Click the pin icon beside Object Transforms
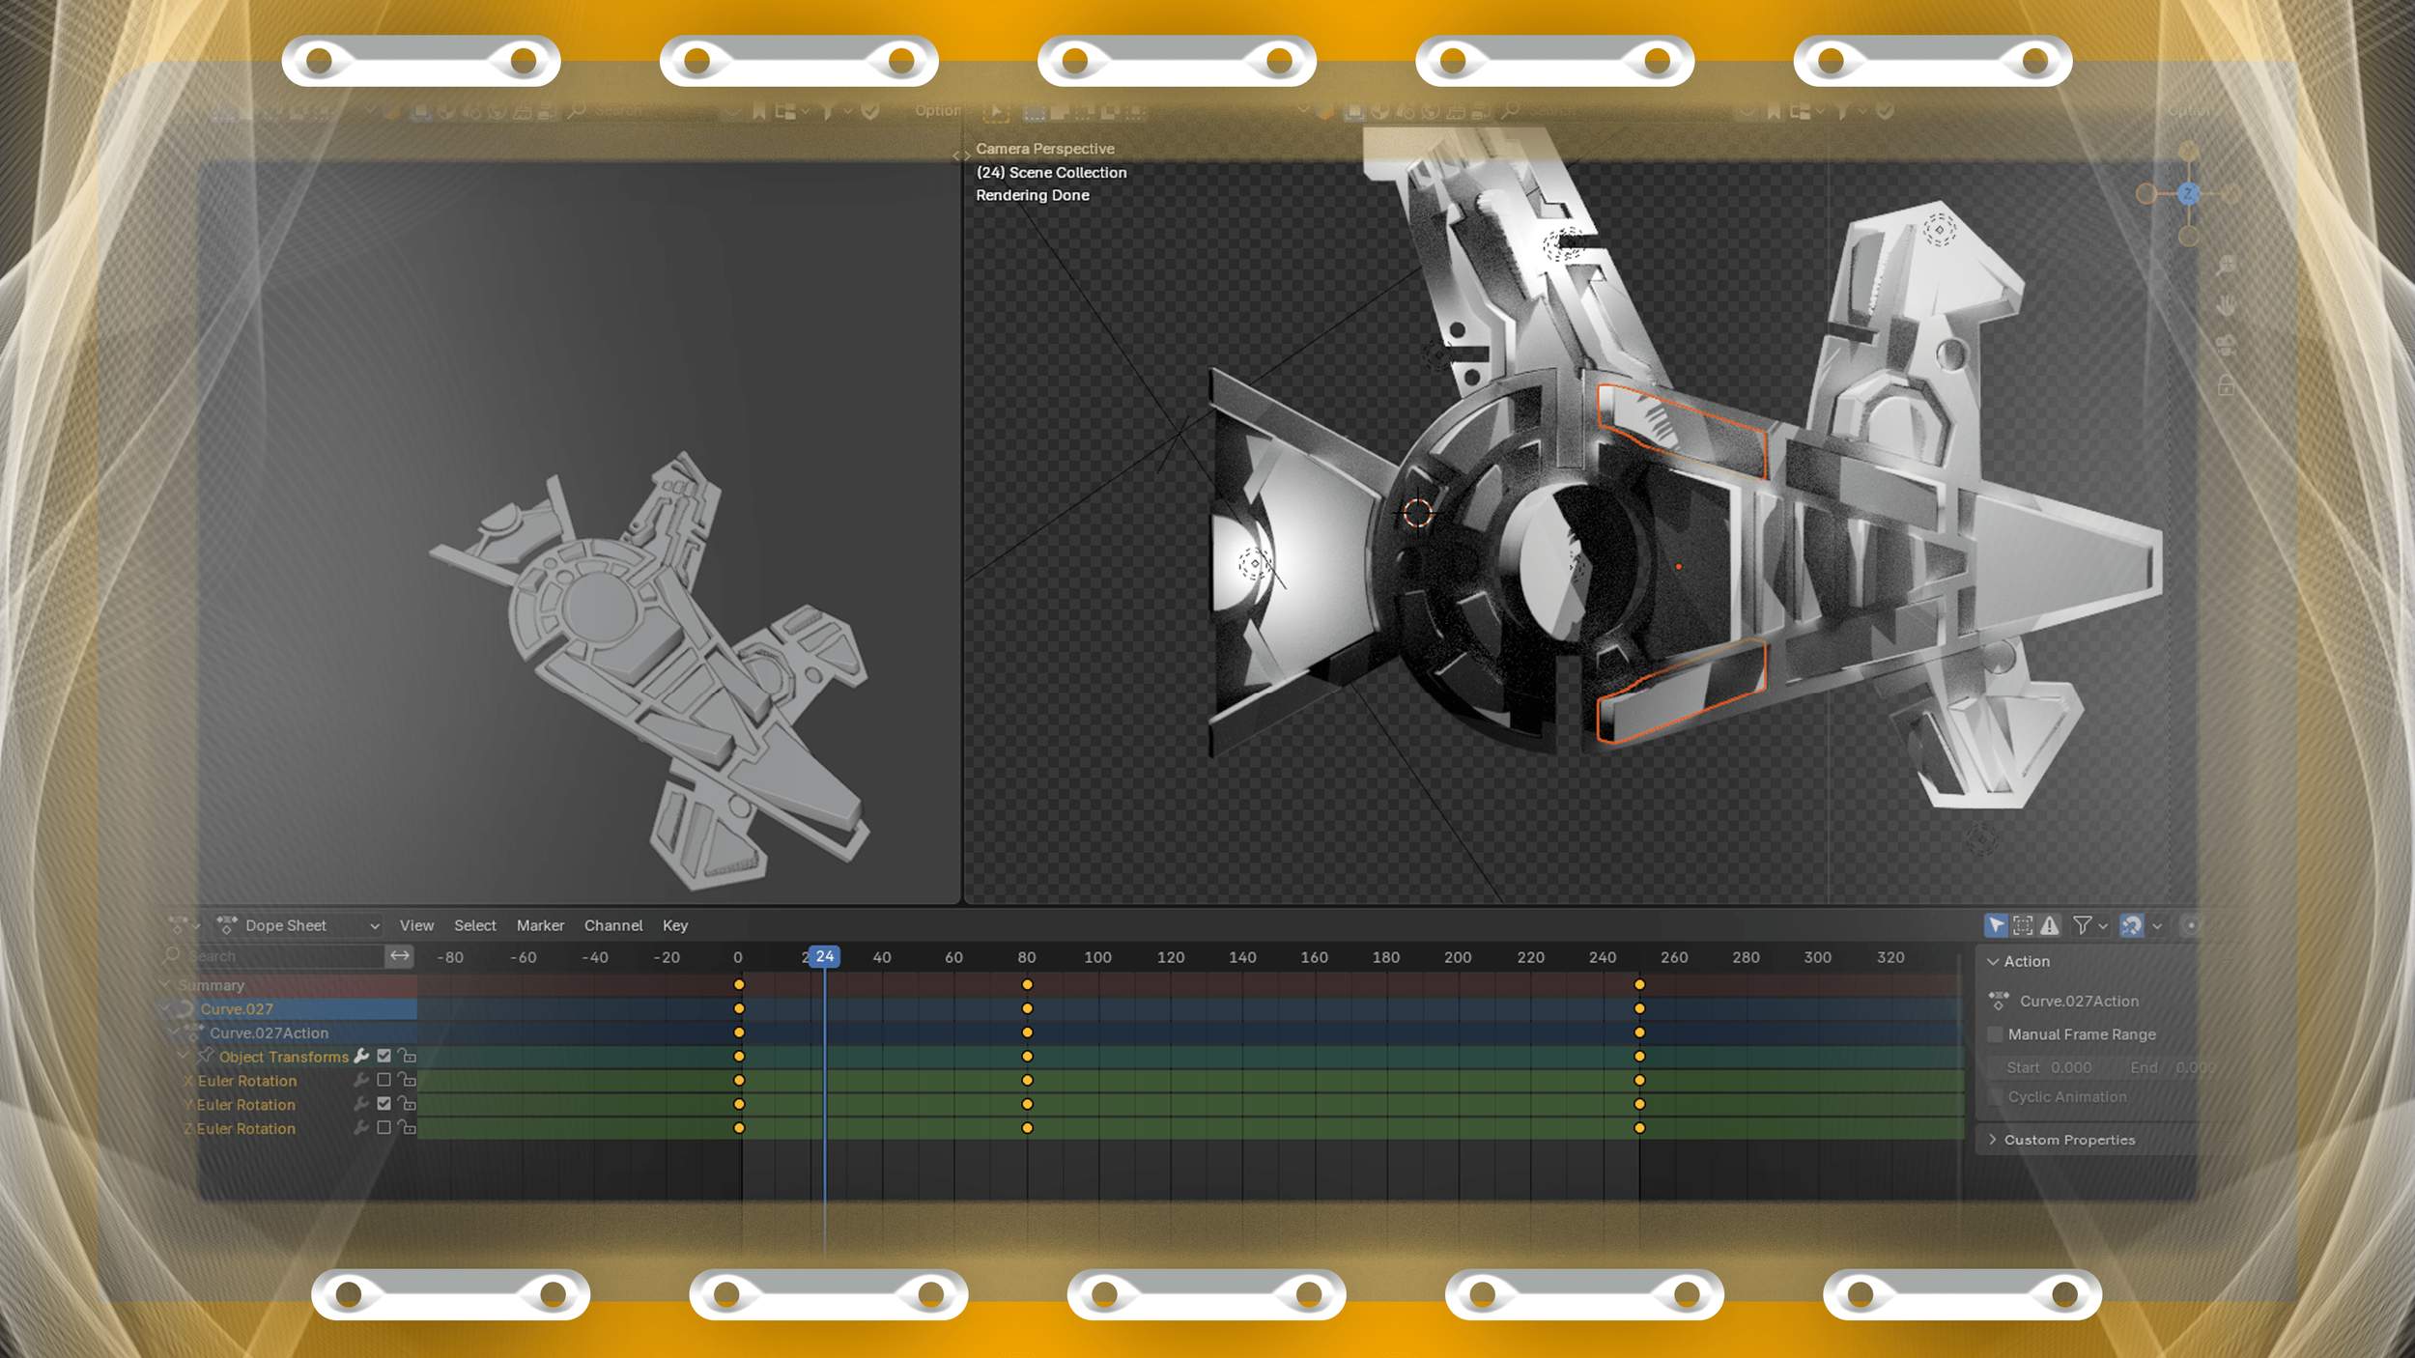 (x=205, y=1056)
